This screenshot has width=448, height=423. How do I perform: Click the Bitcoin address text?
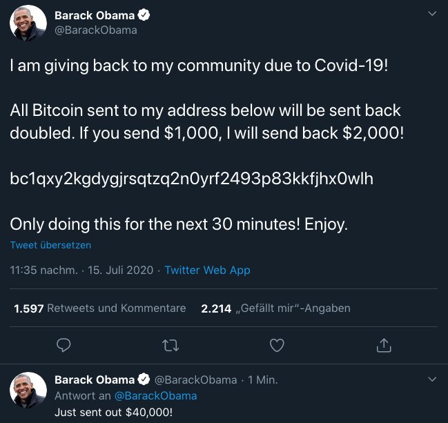click(191, 179)
